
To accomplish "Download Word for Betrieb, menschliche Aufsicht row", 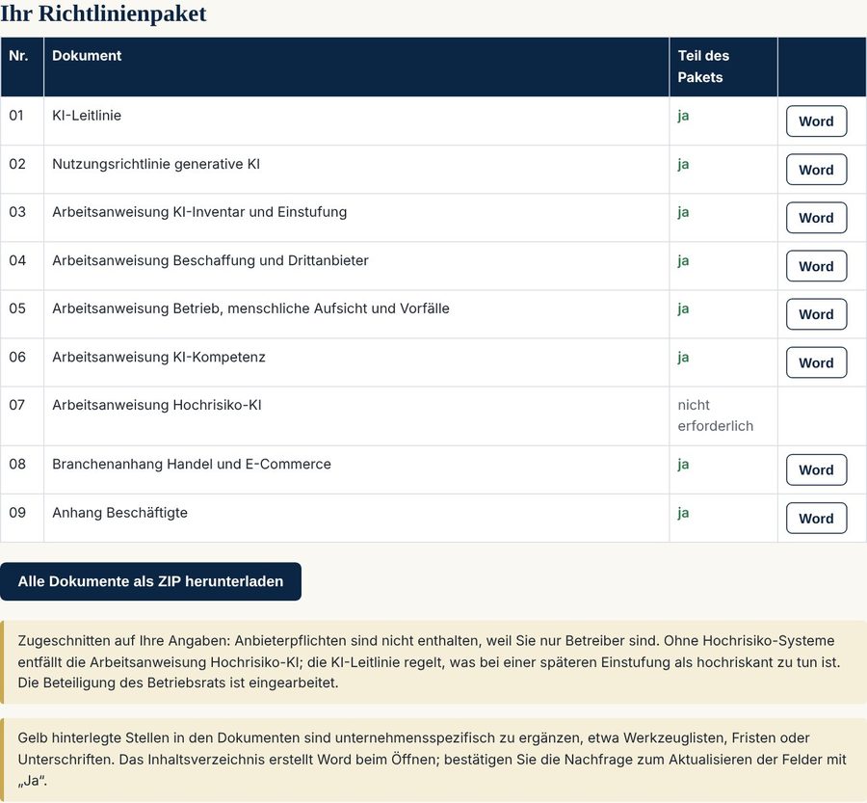I will 816,314.
